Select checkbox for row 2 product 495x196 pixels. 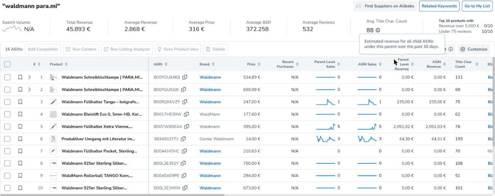(x=7, y=90)
